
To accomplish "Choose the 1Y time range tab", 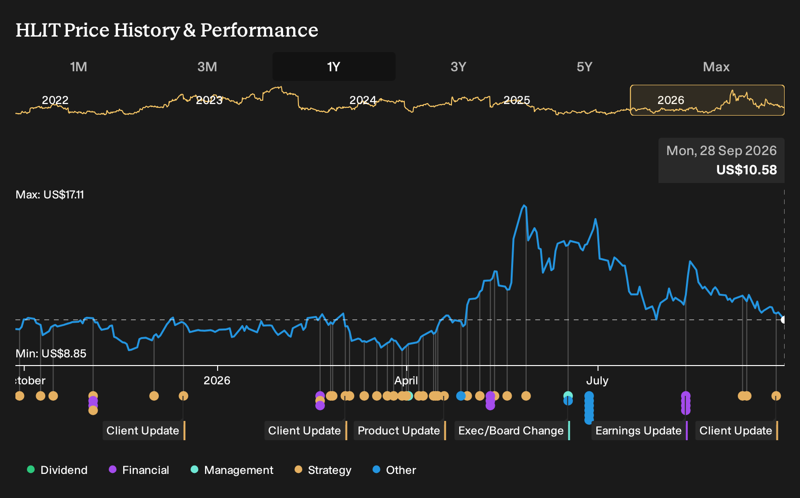I will pos(334,66).
